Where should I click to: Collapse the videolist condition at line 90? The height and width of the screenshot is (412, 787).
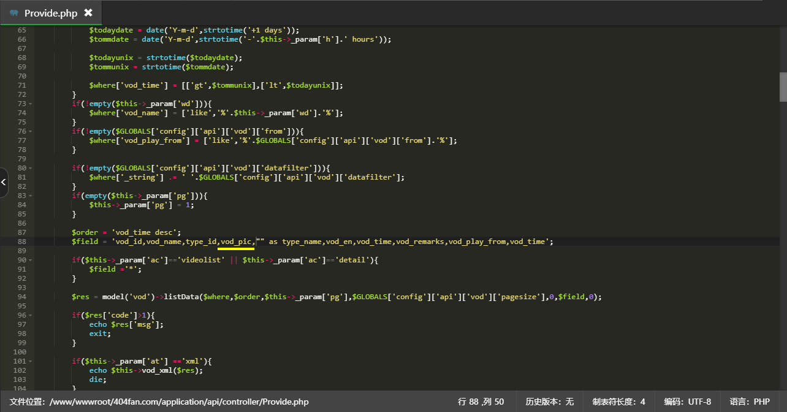point(30,260)
